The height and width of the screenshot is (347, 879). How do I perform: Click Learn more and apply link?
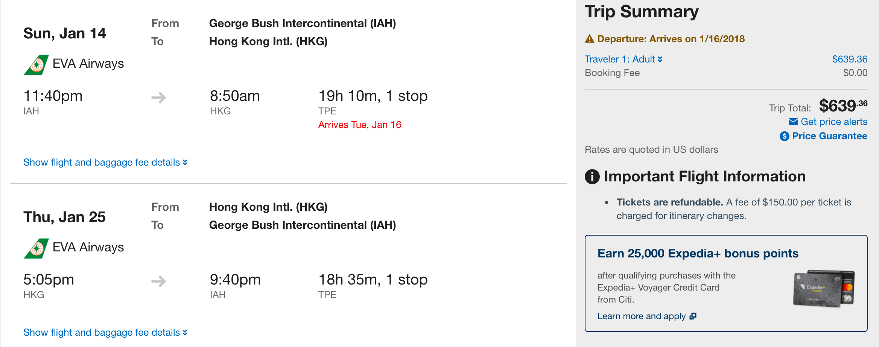(642, 316)
